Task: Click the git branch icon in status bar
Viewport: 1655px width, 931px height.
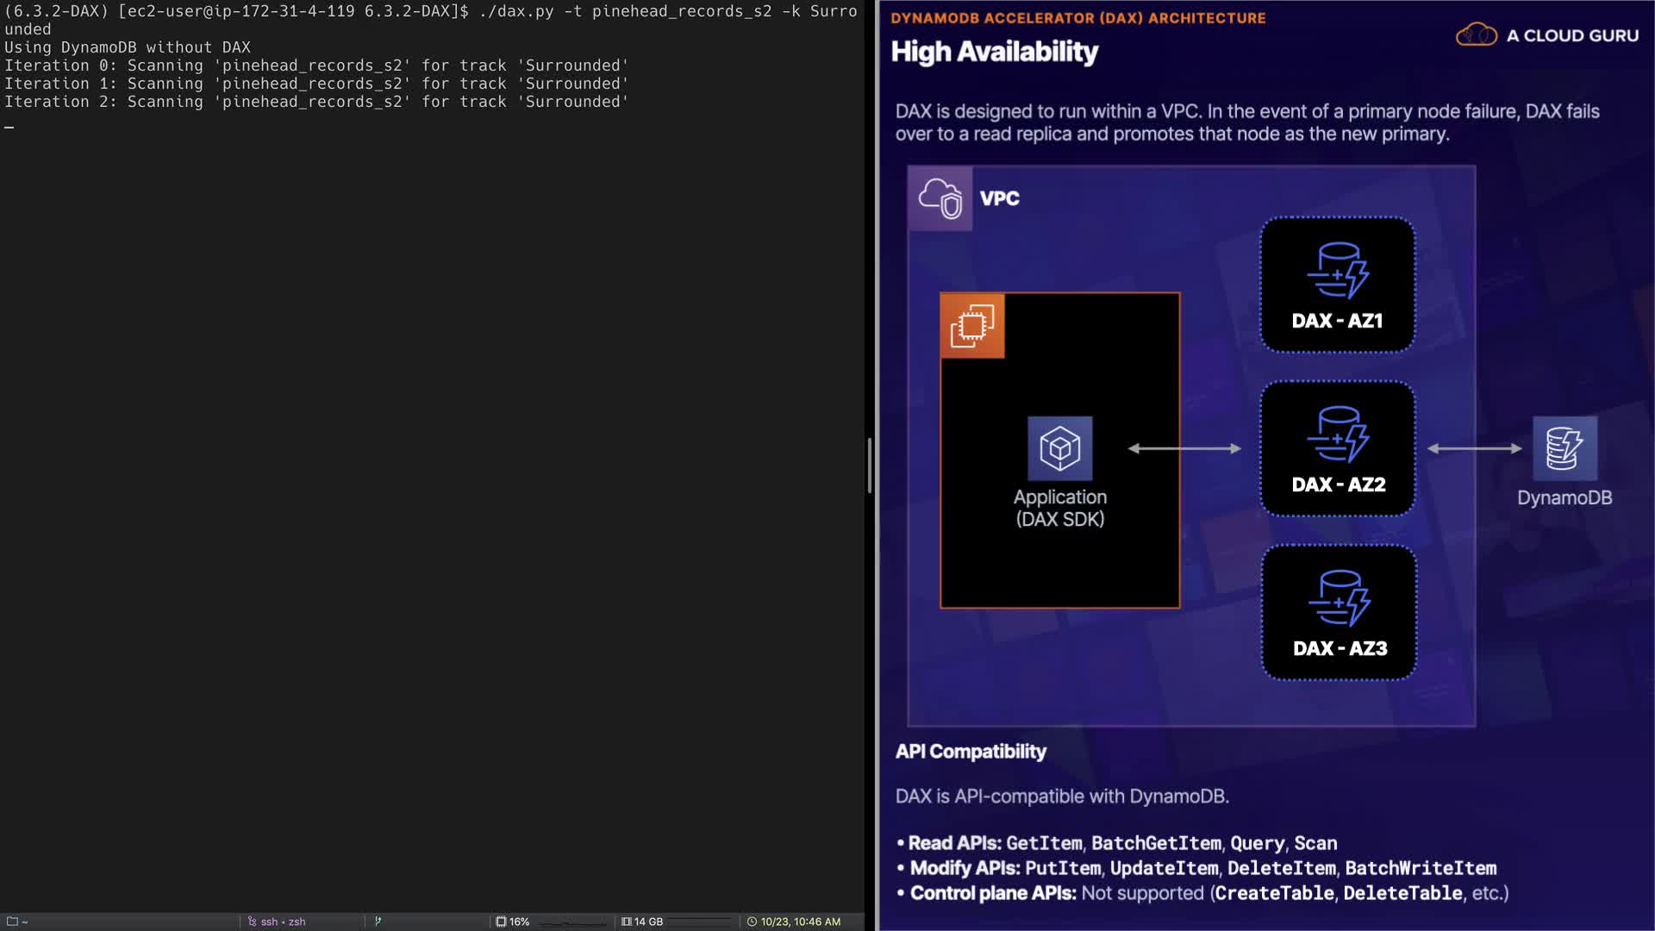Action: tap(378, 922)
